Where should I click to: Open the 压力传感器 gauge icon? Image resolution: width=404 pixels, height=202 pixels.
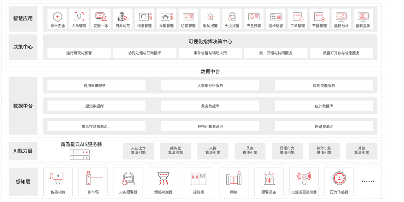[339, 178]
